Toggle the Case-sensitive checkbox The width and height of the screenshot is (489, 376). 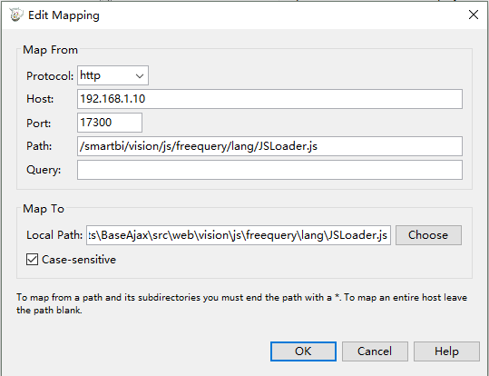[x=32, y=260]
